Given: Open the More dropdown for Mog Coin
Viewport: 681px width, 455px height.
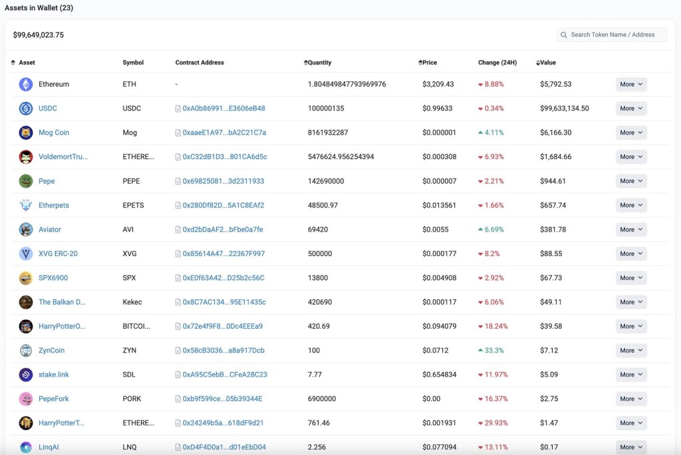Looking at the screenshot, I should [631, 133].
